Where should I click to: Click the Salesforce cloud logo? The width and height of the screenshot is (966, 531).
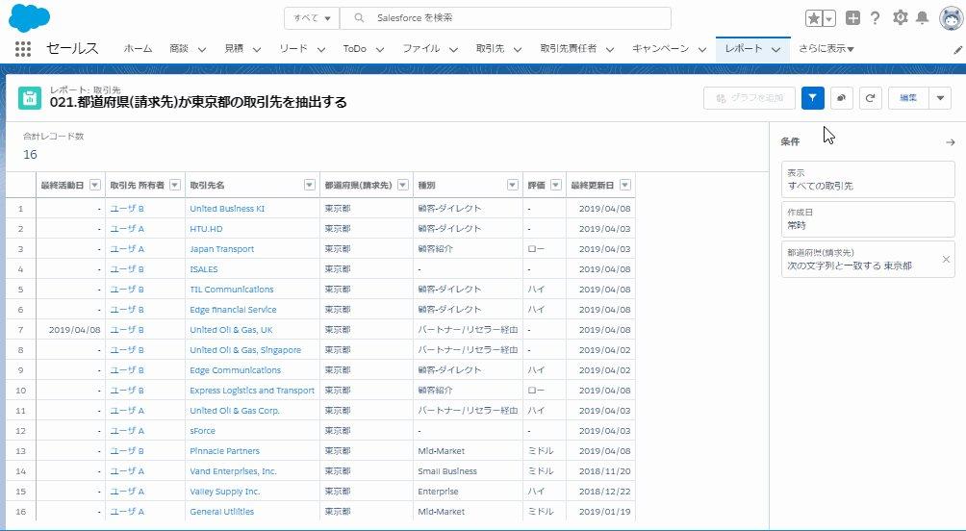point(29,18)
